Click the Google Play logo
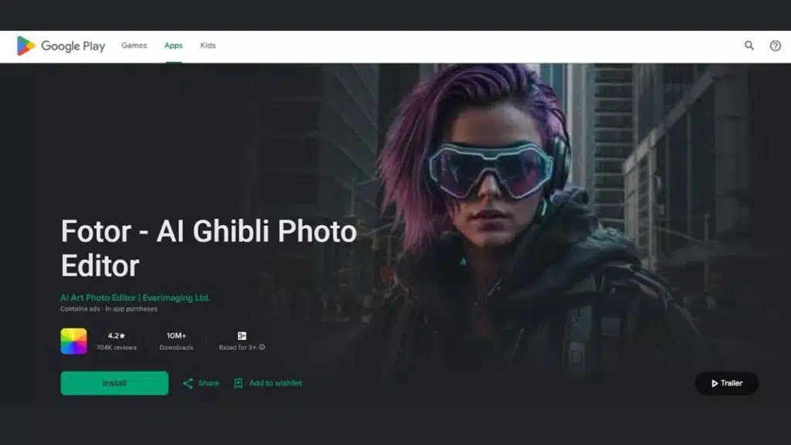Screen dimensions: 791x445 (60, 46)
